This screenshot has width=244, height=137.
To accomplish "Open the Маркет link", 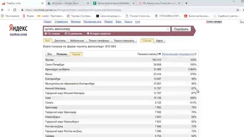I will tap(108, 22).
